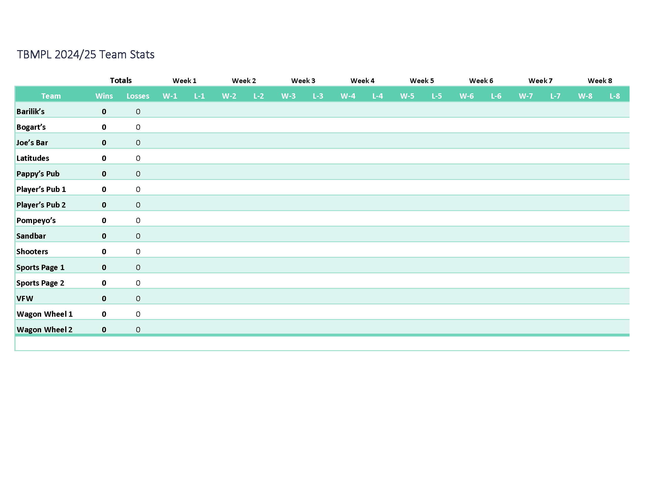This screenshot has width=646, height=499.
Task: Click the Player's Pub 2 row label
Action: (41, 205)
